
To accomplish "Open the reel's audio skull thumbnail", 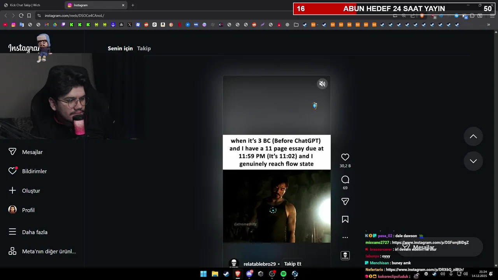I will pyautogui.click(x=345, y=255).
